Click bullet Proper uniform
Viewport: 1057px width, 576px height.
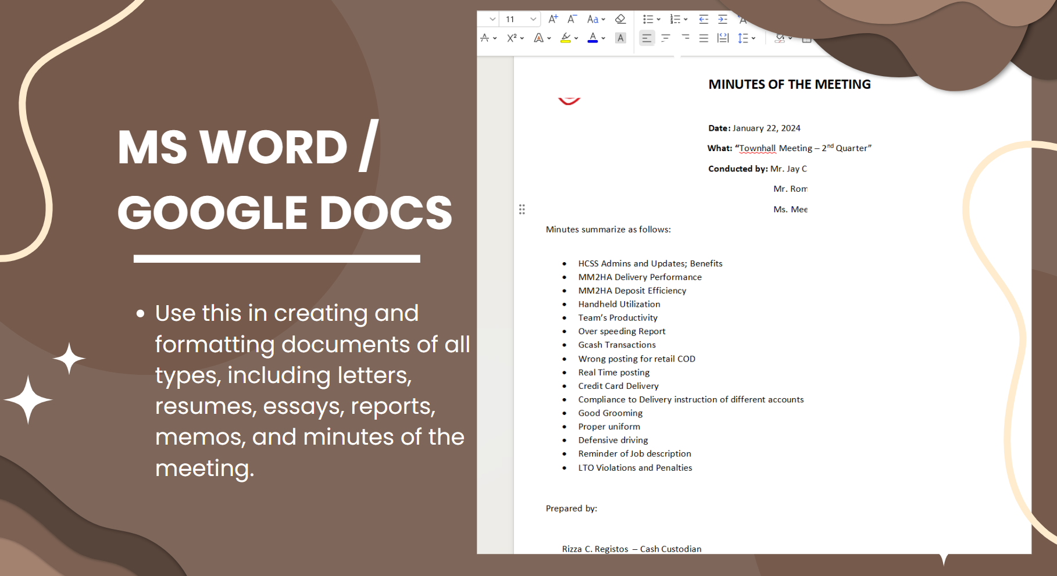click(x=609, y=427)
